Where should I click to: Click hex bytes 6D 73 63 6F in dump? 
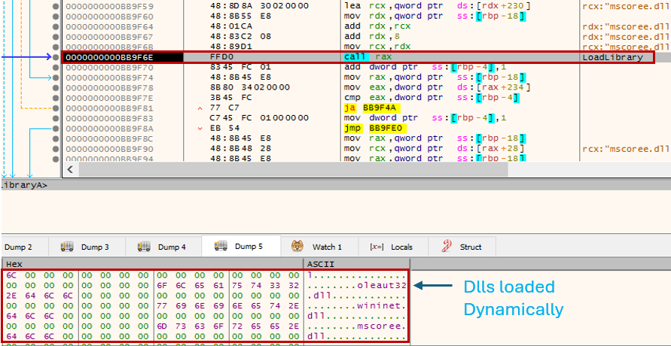coord(191,326)
